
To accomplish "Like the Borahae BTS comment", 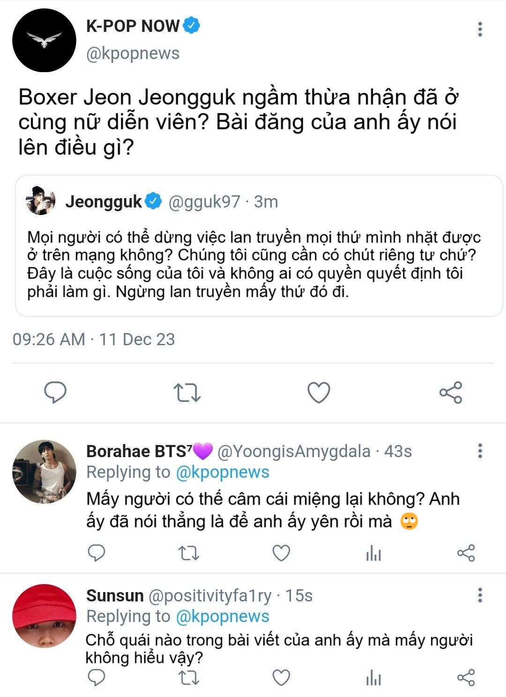I will pos(281,553).
